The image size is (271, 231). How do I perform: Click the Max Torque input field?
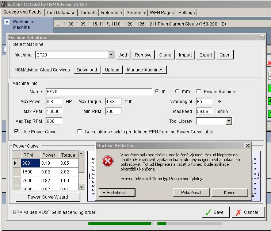click(113, 102)
